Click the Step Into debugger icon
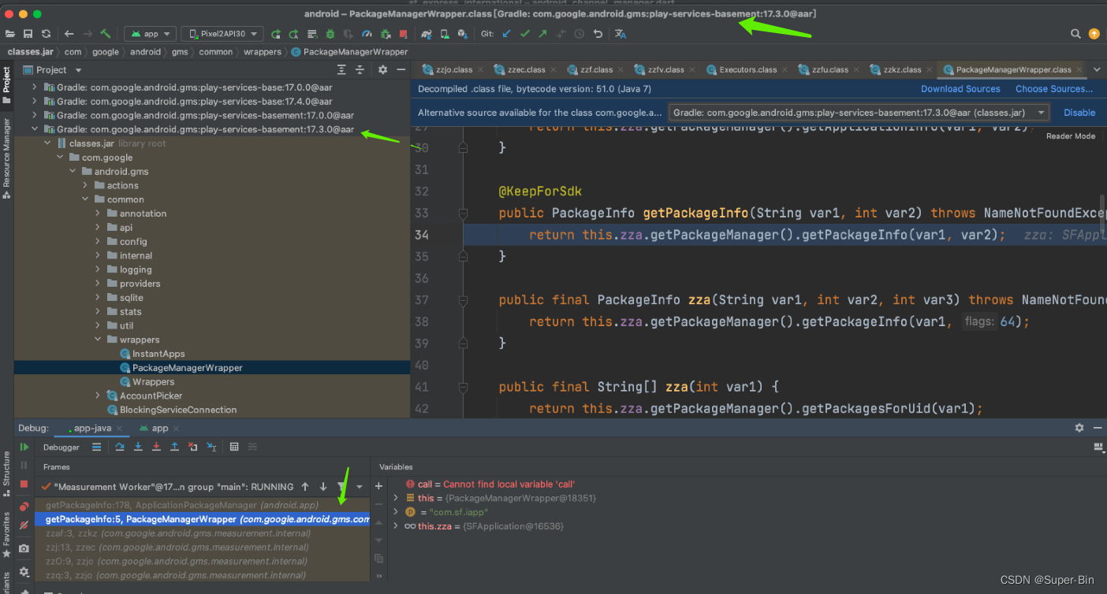Viewport: 1107px width, 594px height. click(x=138, y=447)
